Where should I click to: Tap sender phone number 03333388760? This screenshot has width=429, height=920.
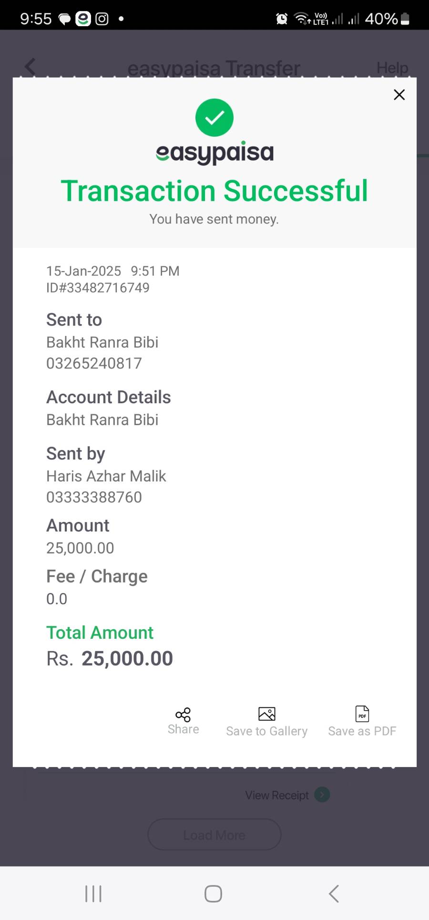tap(94, 497)
